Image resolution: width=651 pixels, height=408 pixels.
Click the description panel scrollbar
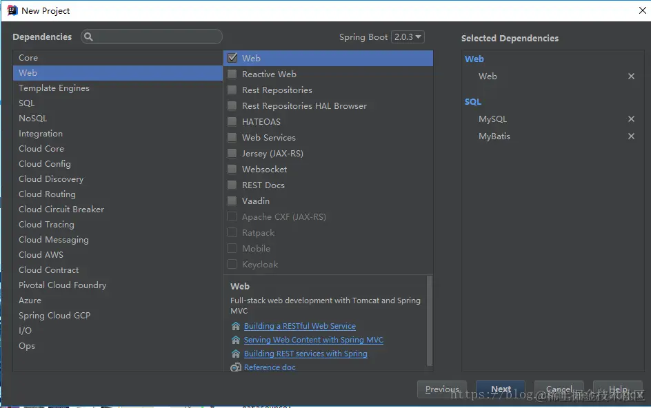(x=430, y=321)
